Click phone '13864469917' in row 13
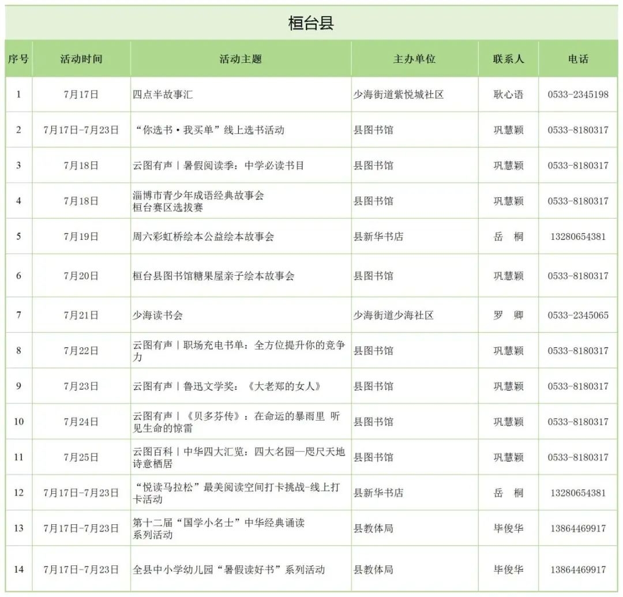Viewport: 623px width, 597px height. tap(577, 528)
